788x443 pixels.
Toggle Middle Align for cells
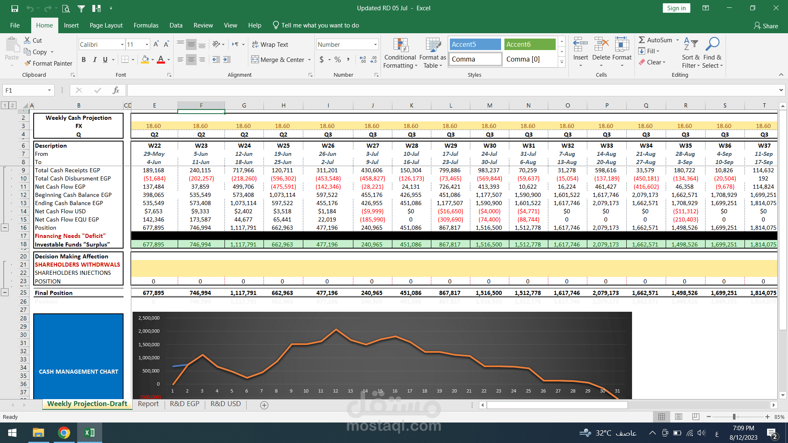[191, 44]
